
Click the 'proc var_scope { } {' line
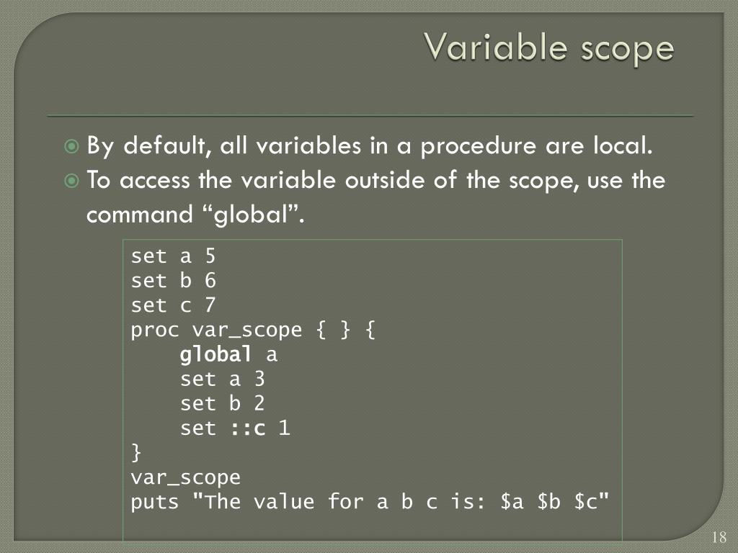(253, 330)
